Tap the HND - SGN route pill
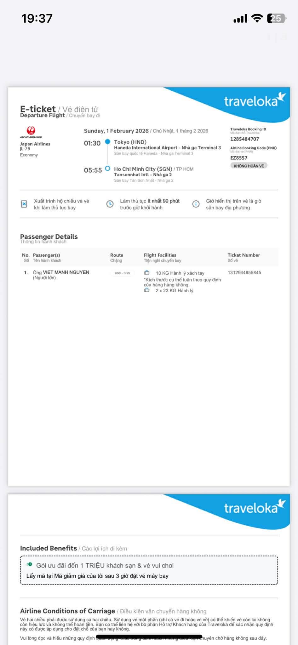298x645 pixels. (x=122, y=273)
